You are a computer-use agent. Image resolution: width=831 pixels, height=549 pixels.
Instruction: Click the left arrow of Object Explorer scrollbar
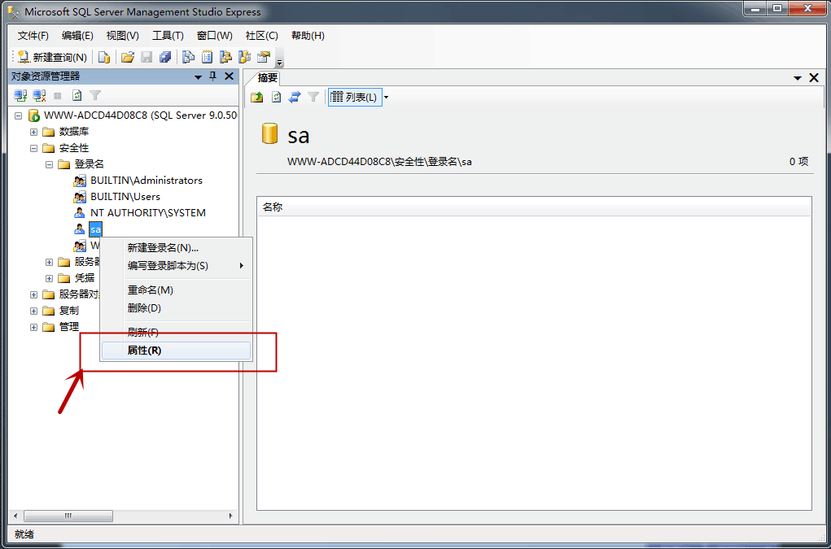[15, 516]
